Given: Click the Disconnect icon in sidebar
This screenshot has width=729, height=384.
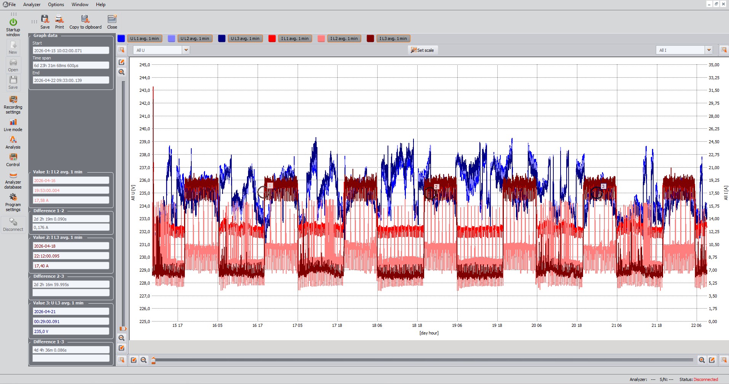Looking at the screenshot, I should coord(13,225).
